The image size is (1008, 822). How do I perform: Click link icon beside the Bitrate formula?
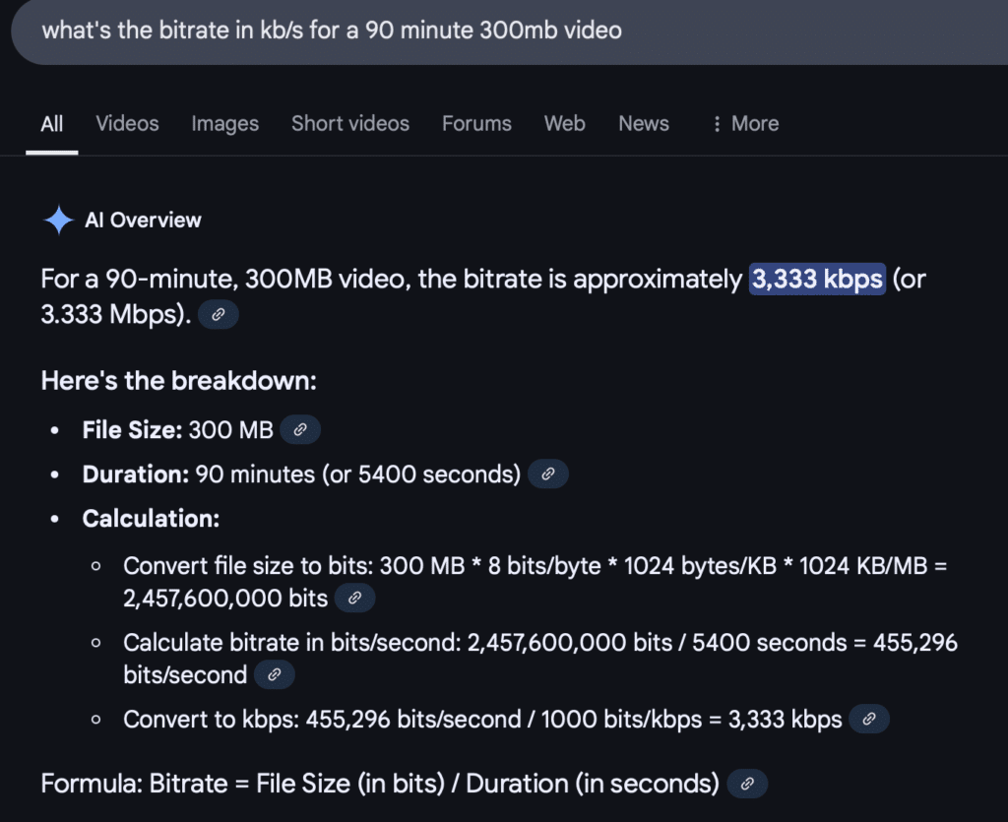click(747, 784)
